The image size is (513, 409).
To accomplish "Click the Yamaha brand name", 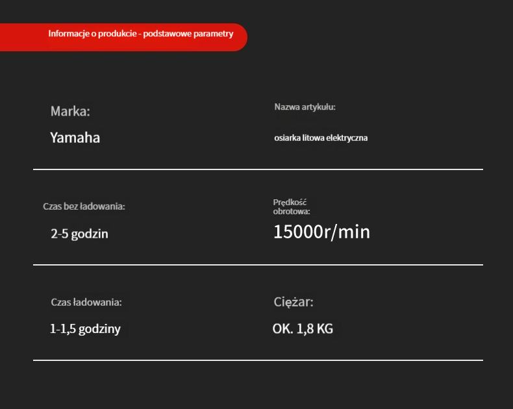I will click(x=75, y=138).
